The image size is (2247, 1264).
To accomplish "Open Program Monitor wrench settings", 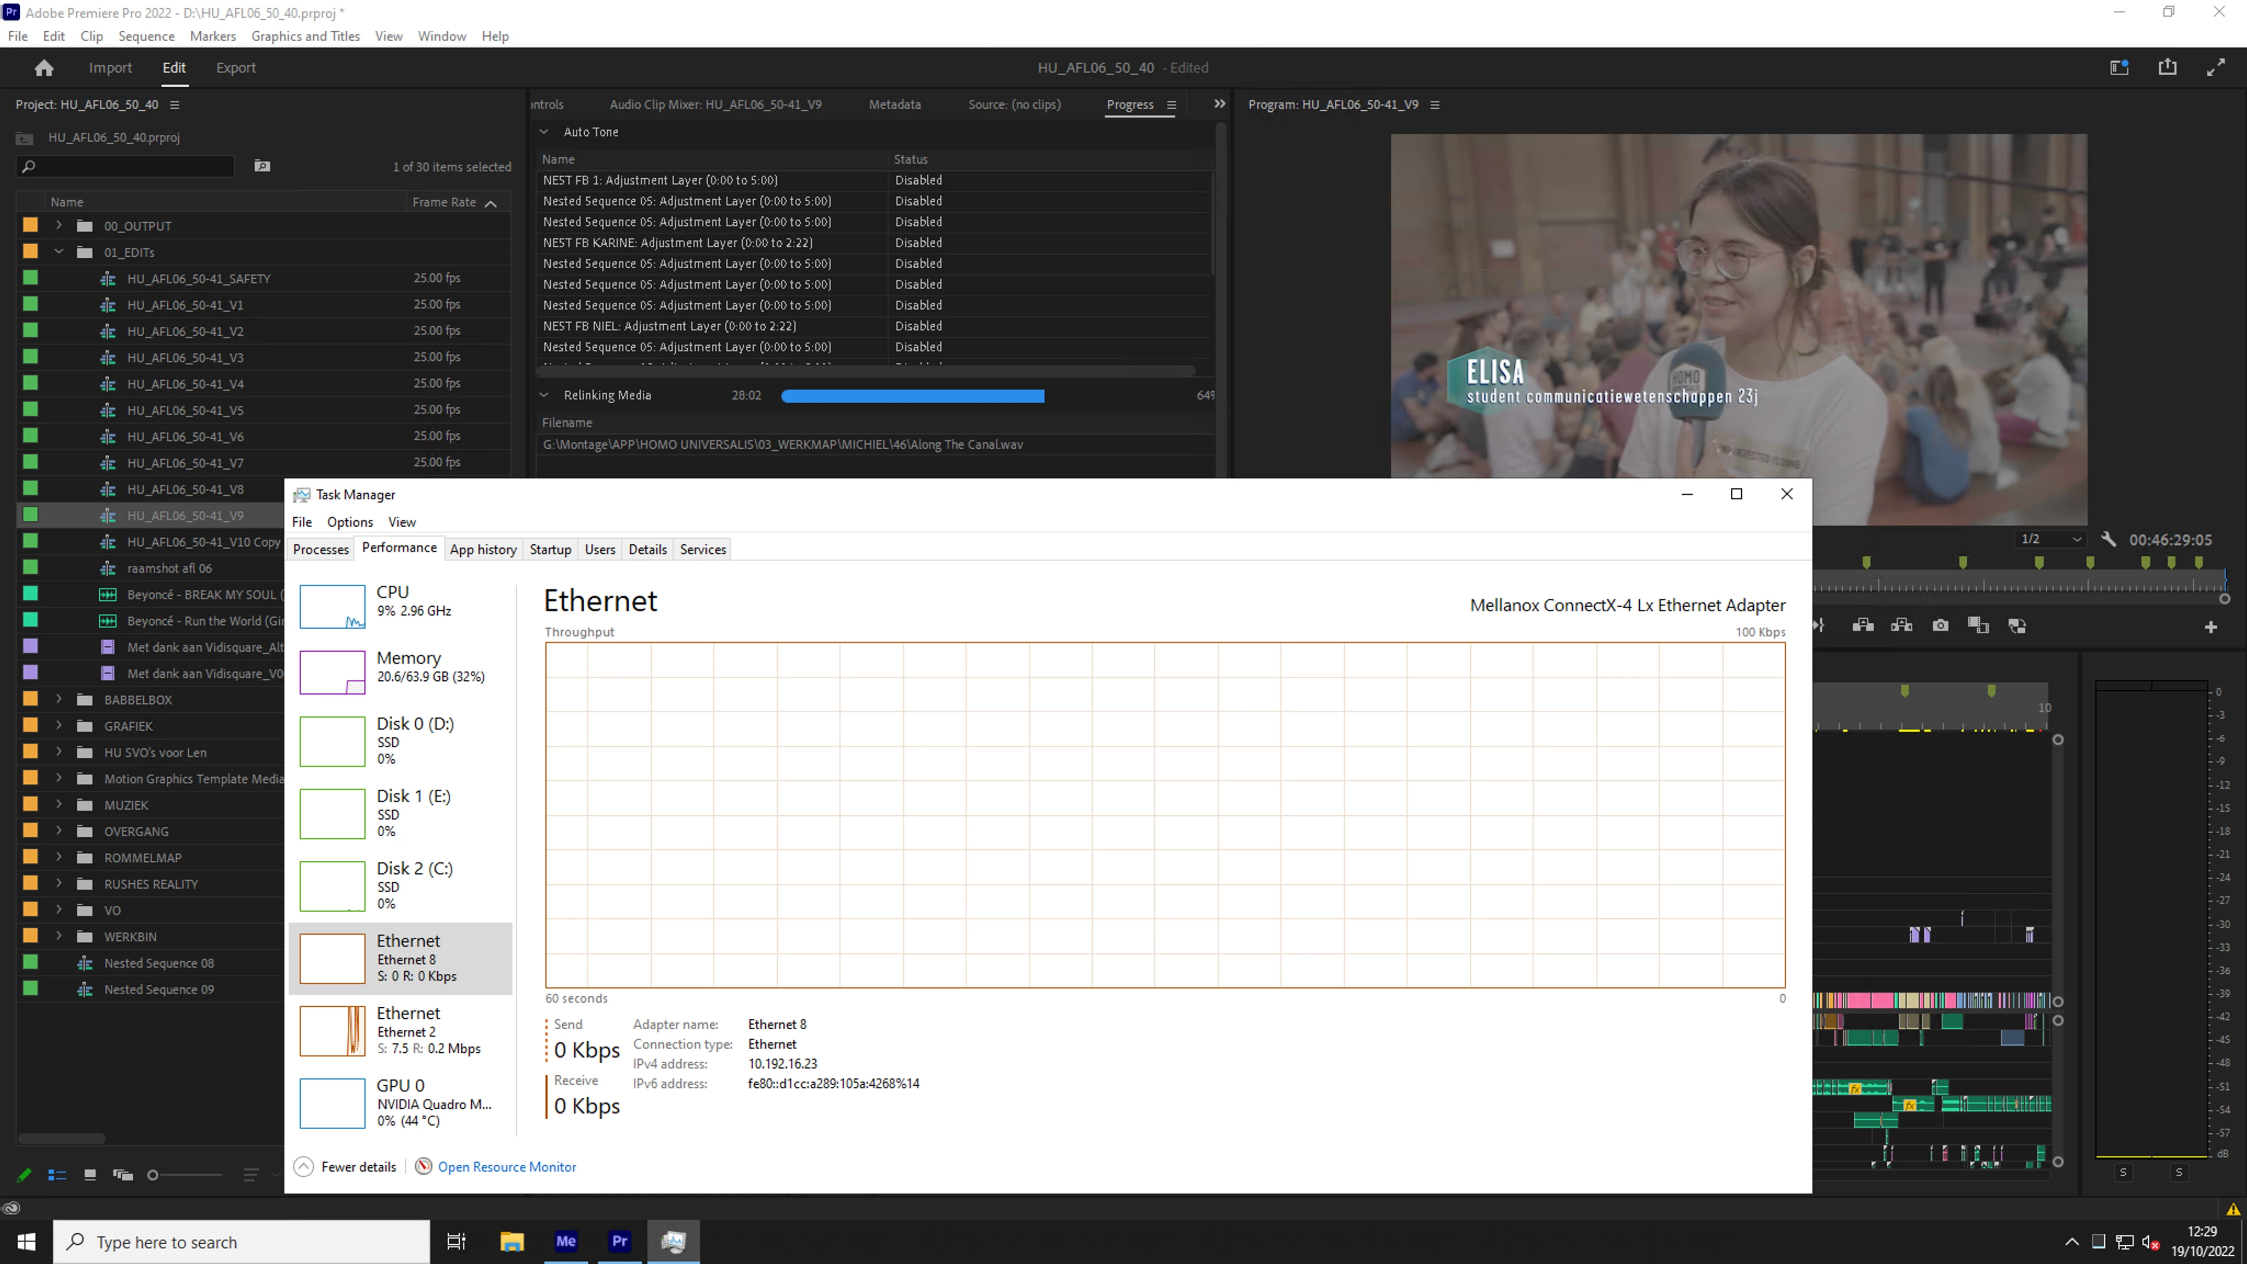I will 2109,539.
